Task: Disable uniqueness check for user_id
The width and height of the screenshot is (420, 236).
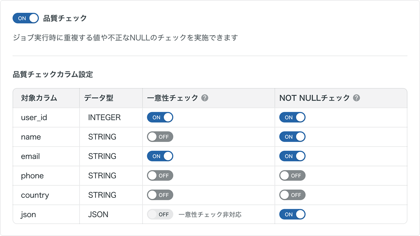Action: tap(160, 118)
